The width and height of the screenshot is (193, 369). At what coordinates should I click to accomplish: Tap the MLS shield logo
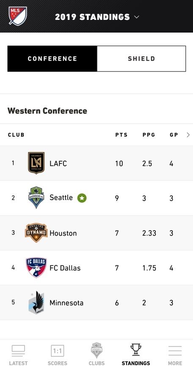(x=18, y=16)
